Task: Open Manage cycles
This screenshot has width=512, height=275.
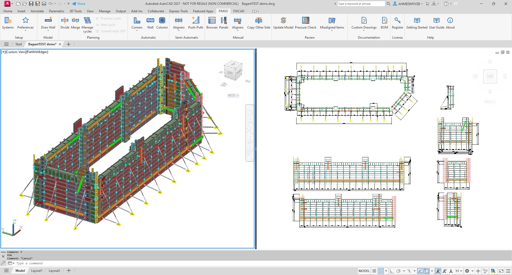Action: 87,25
